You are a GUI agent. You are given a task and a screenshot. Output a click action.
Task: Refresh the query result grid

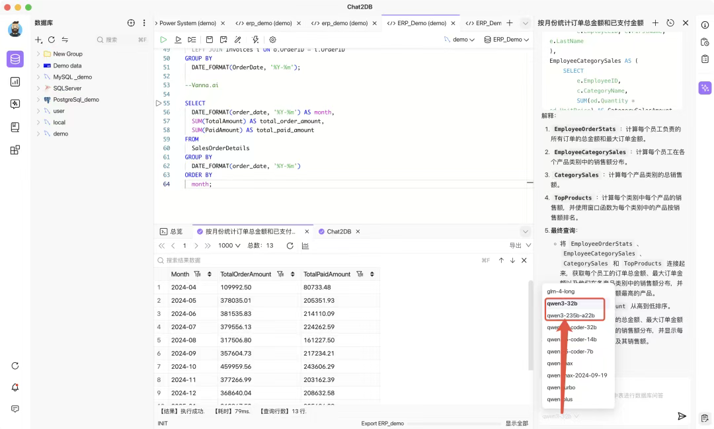pos(290,245)
